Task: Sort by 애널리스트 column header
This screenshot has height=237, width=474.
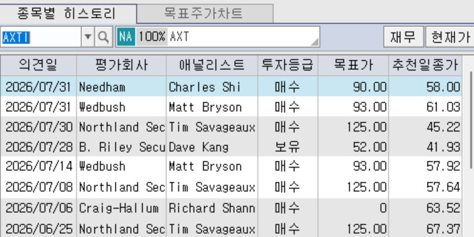Action: (x=212, y=65)
